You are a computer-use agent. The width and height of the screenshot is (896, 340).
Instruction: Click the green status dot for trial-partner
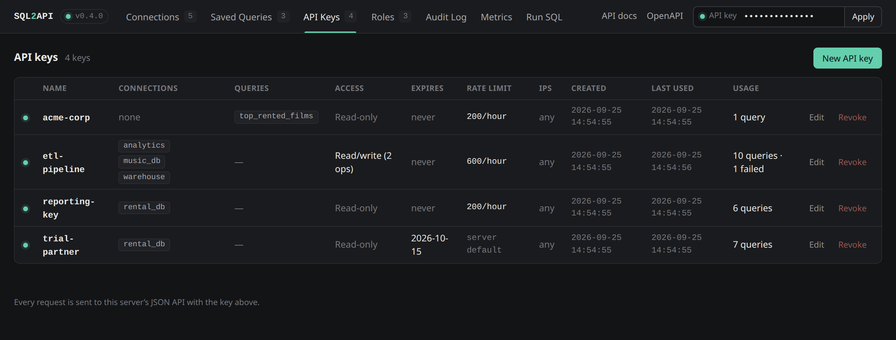pos(26,245)
